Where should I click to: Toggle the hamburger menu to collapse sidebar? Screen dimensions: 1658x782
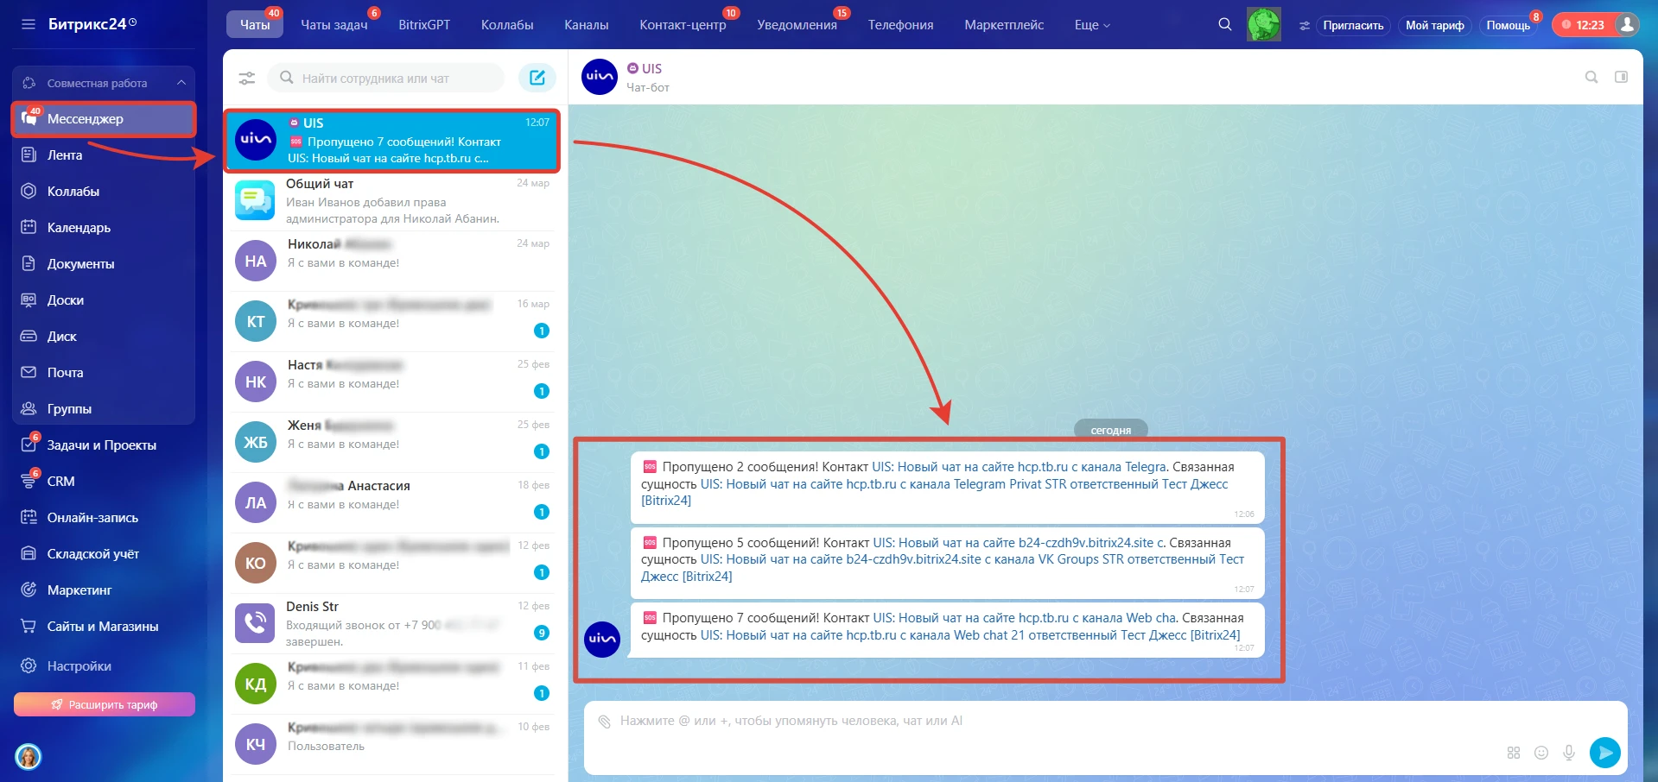point(29,24)
